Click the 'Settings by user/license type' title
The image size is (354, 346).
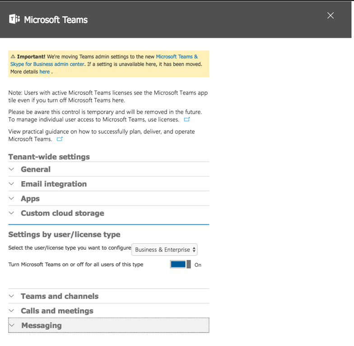point(64,234)
